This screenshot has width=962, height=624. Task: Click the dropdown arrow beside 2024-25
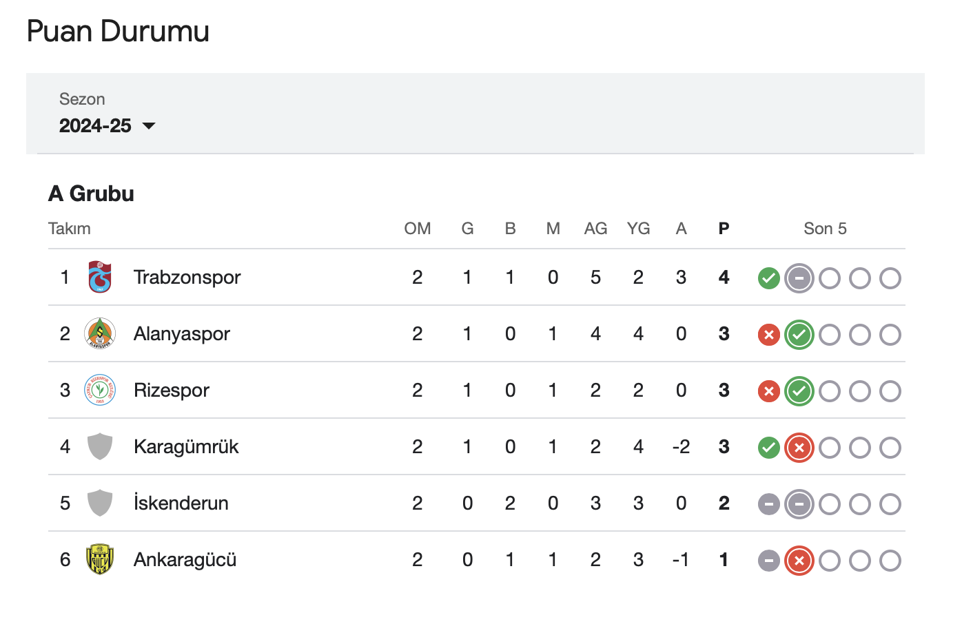[149, 126]
